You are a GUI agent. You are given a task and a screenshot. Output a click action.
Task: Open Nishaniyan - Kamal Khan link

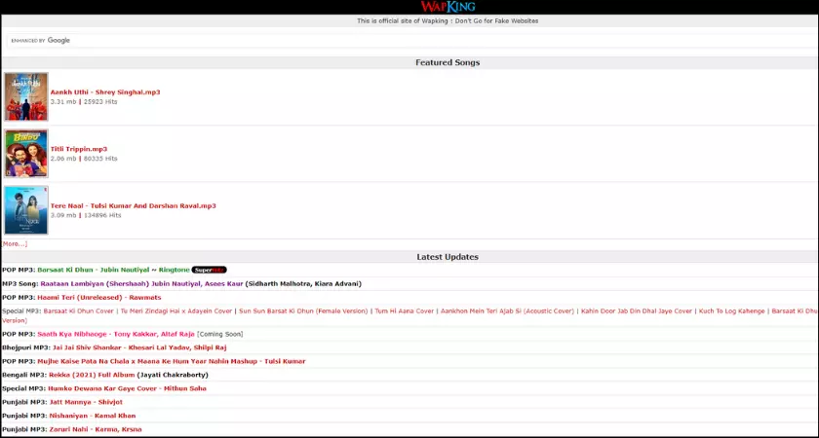[x=93, y=416]
